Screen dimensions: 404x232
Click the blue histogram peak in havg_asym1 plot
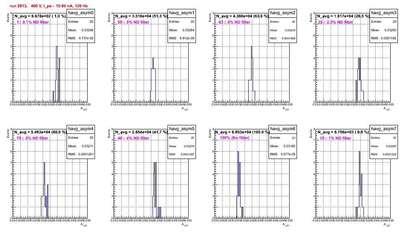(153, 58)
